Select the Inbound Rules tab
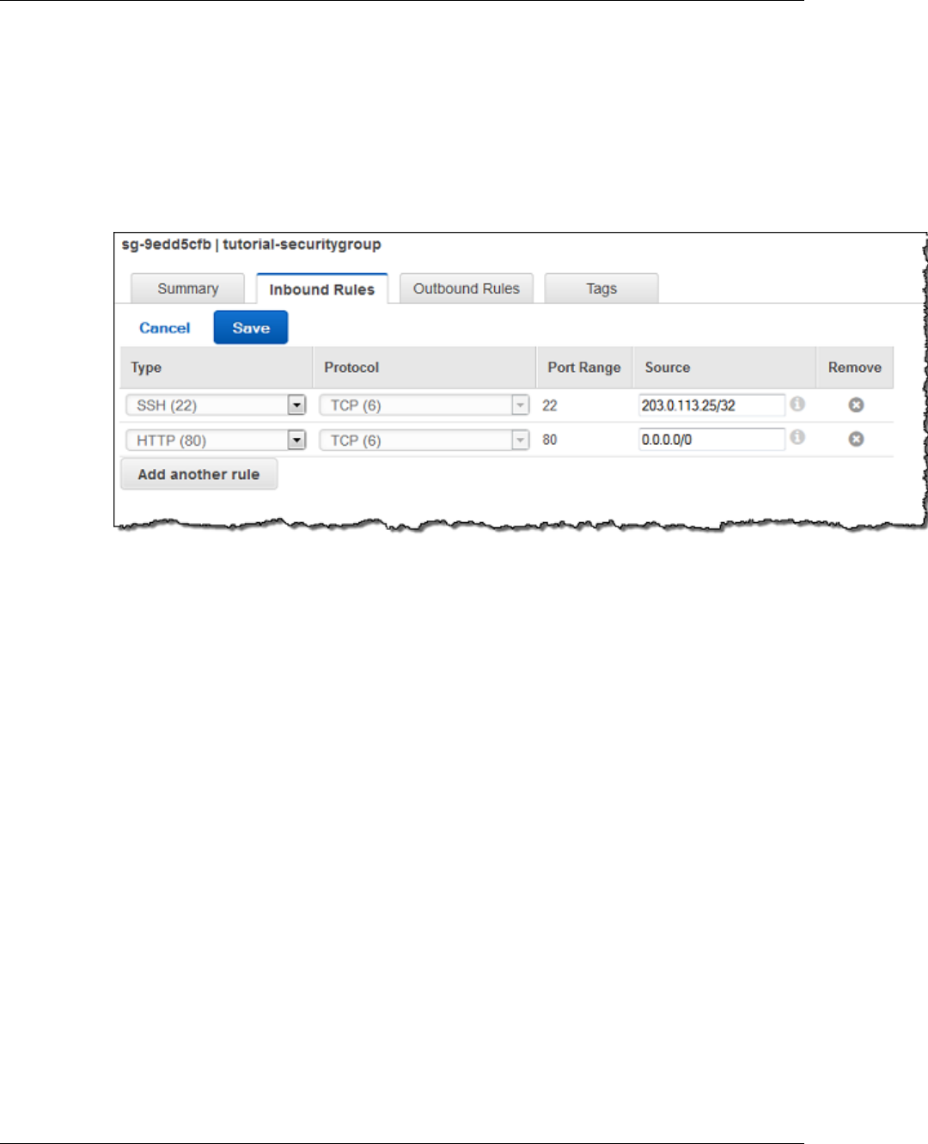This screenshot has width=928, height=1144. tap(322, 289)
